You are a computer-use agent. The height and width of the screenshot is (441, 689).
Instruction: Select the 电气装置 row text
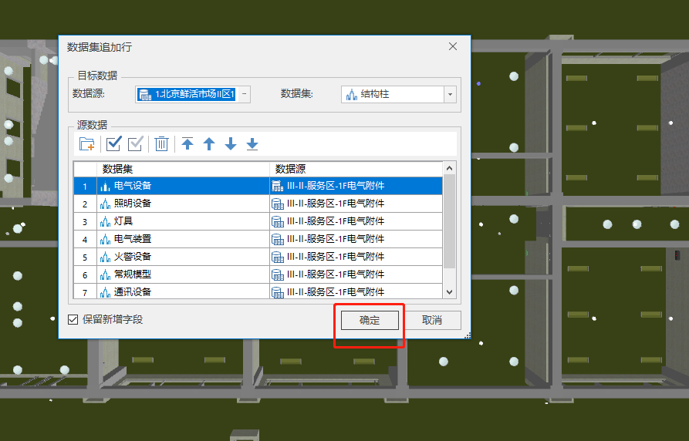point(133,239)
